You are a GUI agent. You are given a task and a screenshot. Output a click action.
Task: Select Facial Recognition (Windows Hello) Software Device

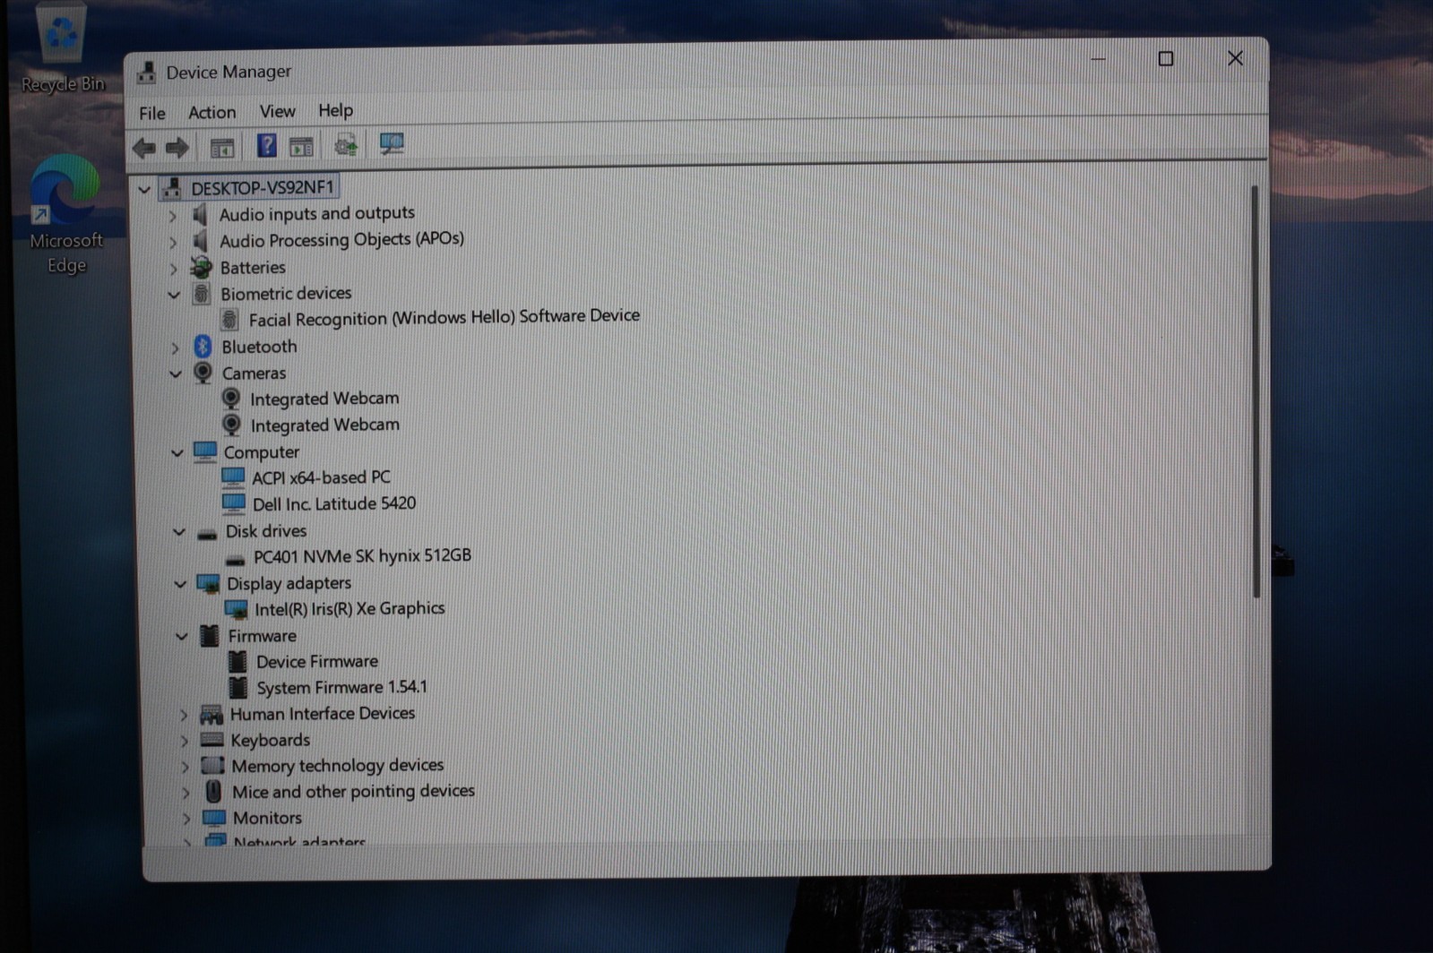point(445,317)
